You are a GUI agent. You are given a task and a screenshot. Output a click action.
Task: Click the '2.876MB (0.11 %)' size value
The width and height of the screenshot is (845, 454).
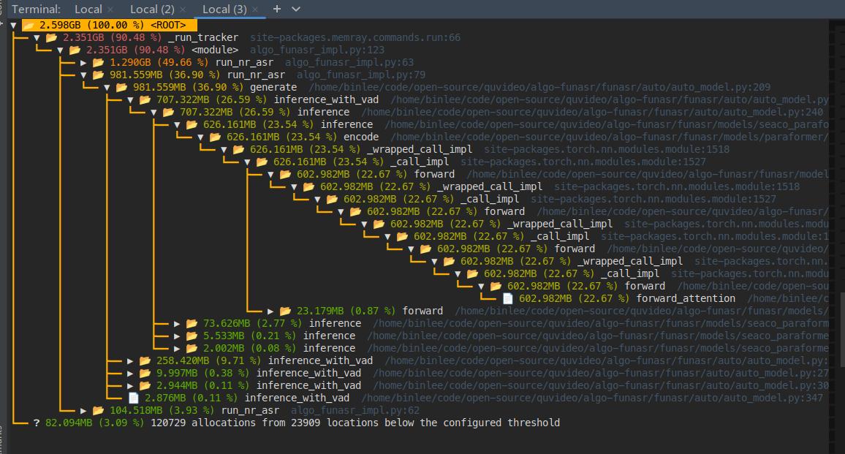click(x=191, y=398)
